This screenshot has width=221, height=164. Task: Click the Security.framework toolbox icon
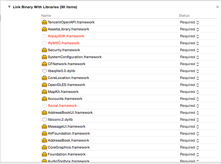tap(44, 50)
